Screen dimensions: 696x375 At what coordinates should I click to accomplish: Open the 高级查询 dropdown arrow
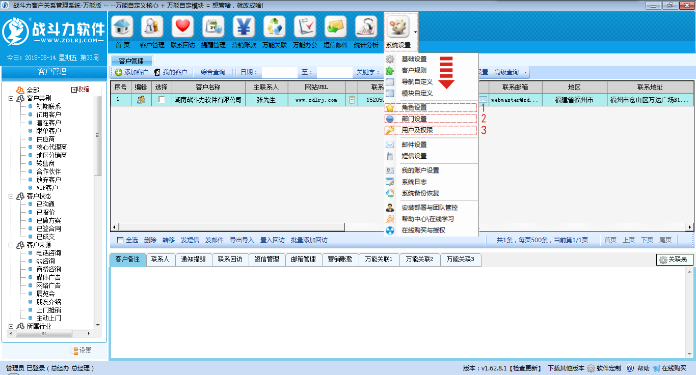tap(525, 73)
